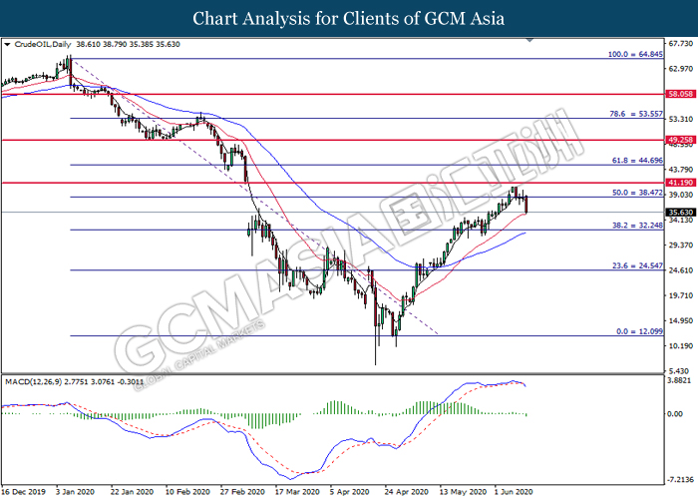Click the 1 Jun 2020 date label
Screen dimensions: 698x499
(x=514, y=492)
